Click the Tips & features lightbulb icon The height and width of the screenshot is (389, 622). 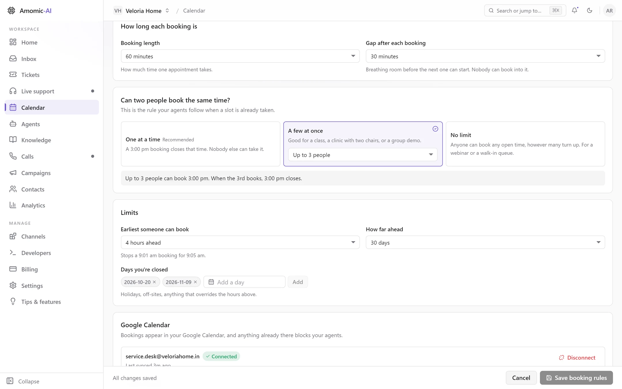tap(13, 301)
